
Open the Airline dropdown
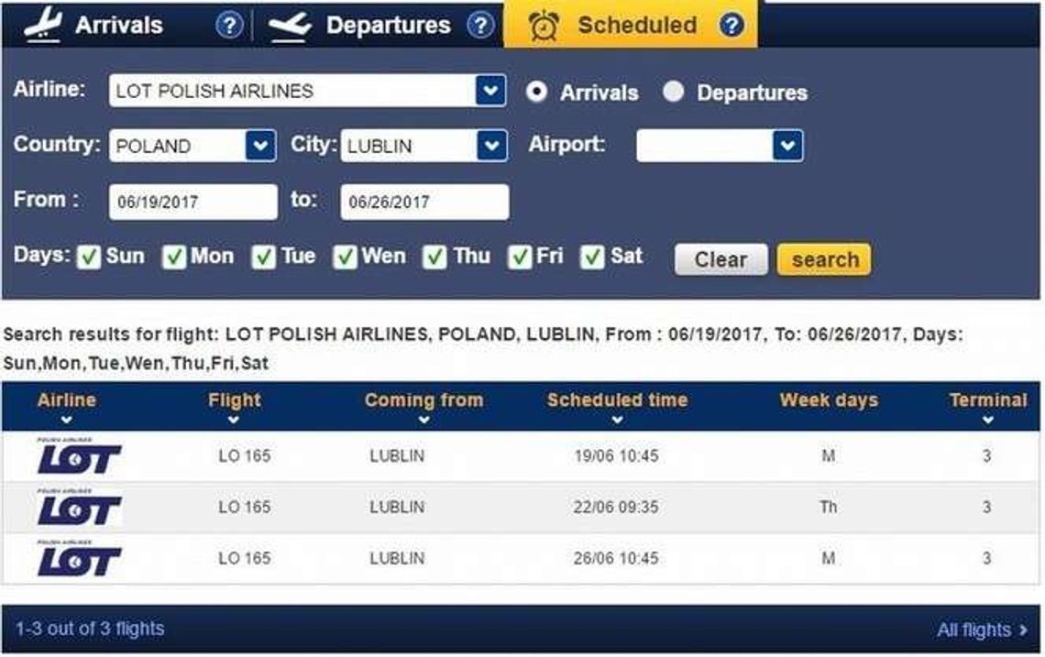pos(490,91)
